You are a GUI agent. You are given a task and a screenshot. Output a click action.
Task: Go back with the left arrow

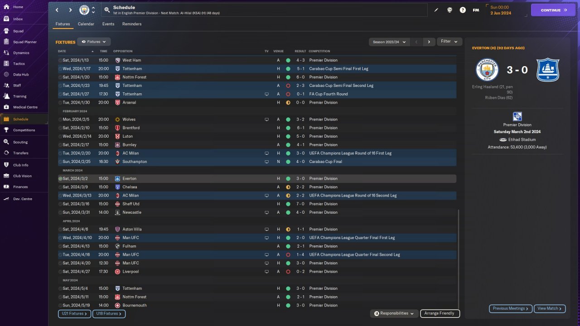[57, 10]
